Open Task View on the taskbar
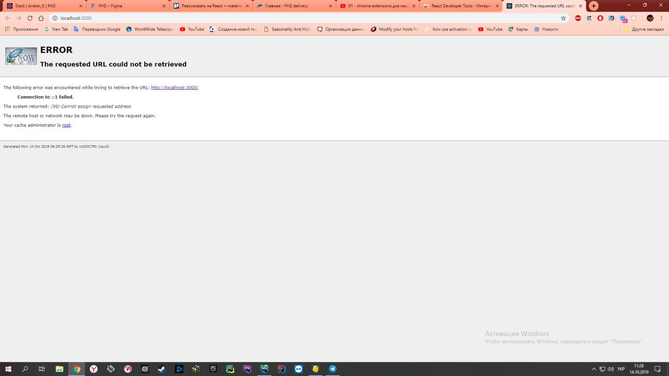This screenshot has height=376, width=669. pyautogui.click(x=42, y=369)
